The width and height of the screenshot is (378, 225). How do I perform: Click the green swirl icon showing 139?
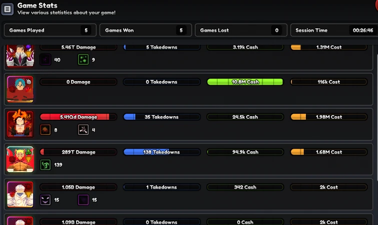[x=46, y=165]
